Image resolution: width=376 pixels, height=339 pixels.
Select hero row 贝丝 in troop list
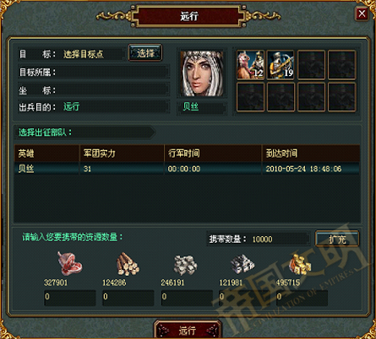tap(187, 169)
